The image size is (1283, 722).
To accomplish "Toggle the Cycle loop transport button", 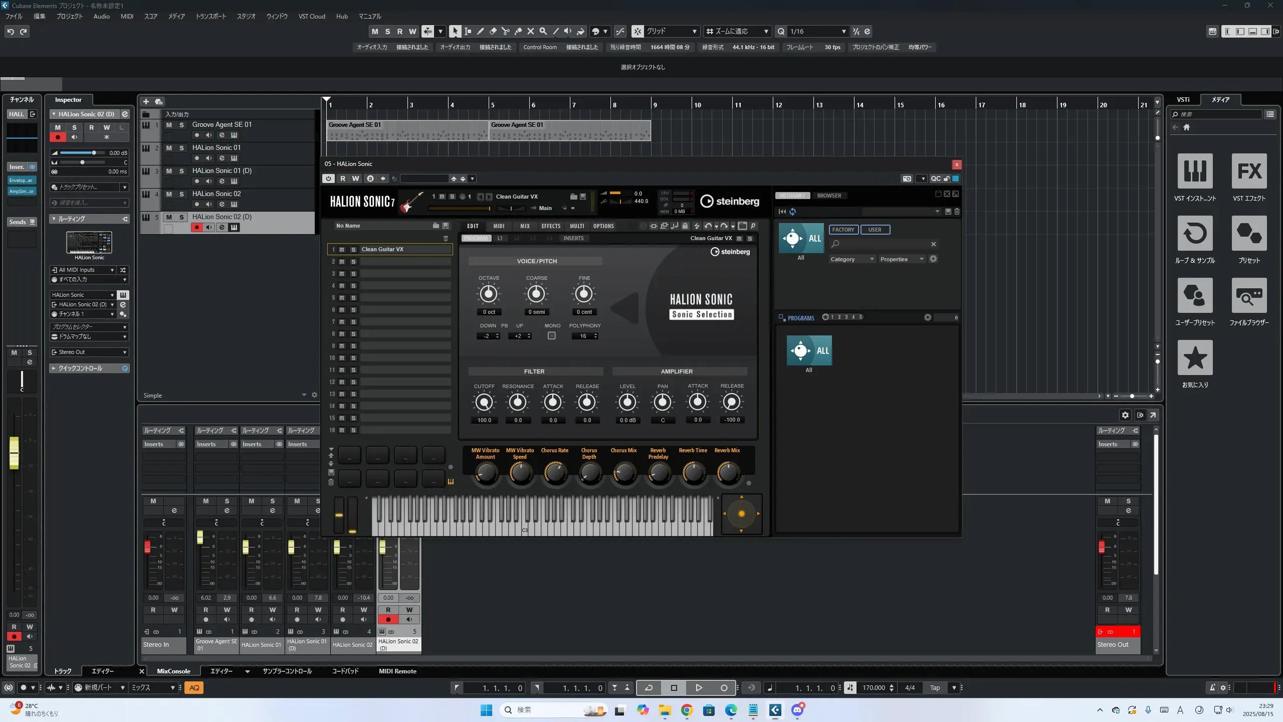I will (x=649, y=688).
